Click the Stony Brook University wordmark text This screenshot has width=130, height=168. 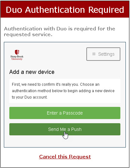[x=17, y=58]
